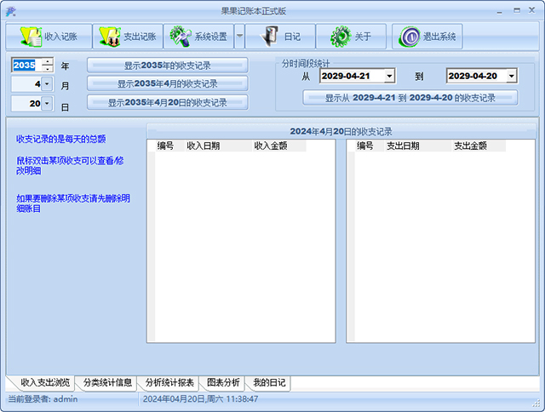Click the 关于 green gear icon
The image size is (545, 412).
341,37
